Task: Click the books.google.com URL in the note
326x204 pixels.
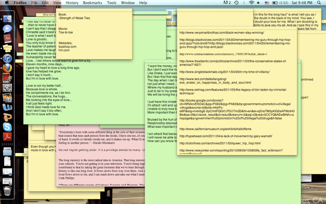Action: tap(237, 109)
